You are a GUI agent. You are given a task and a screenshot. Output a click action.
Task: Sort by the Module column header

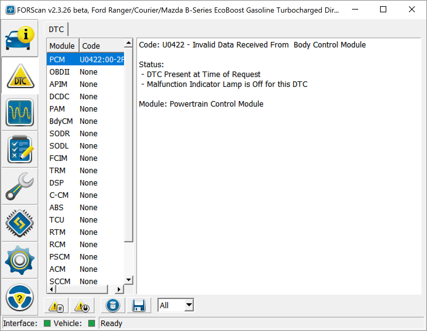(x=63, y=46)
